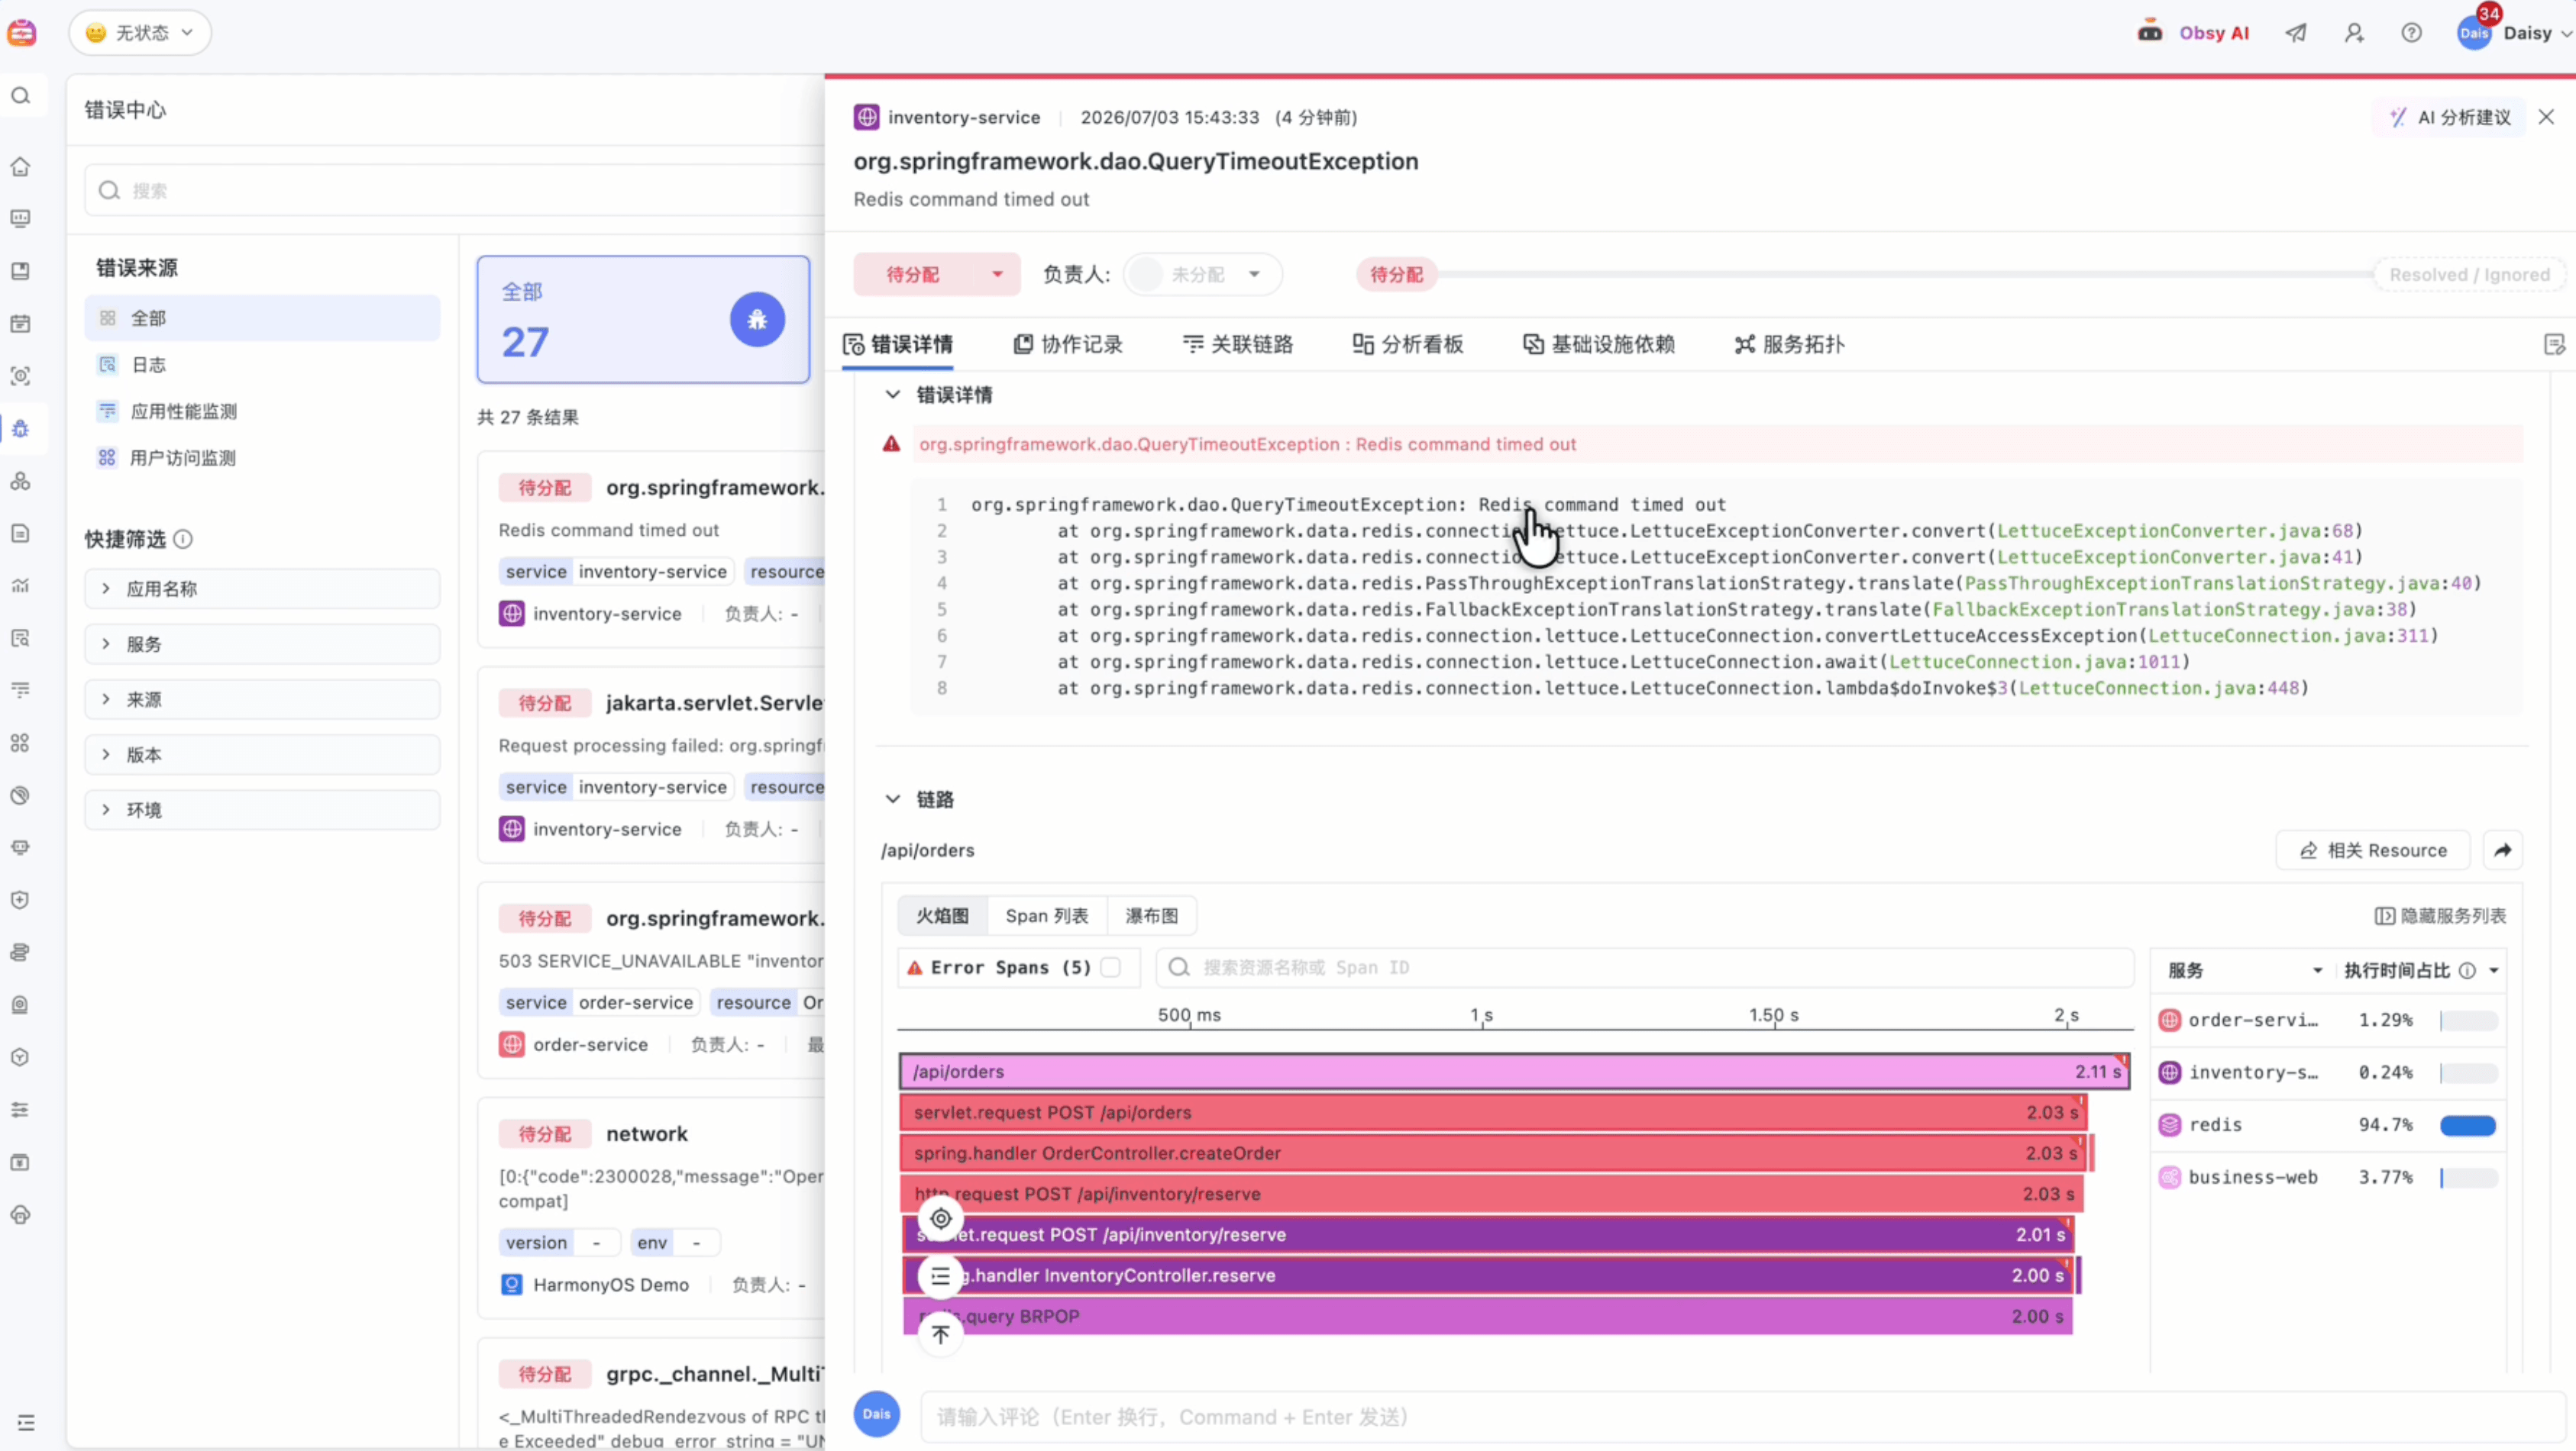Click the Obsy AI robot icon

(2149, 32)
